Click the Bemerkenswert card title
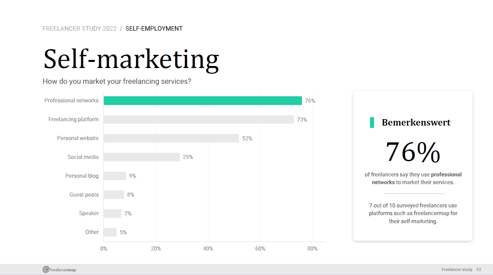This screenshot has width=493, height=275. click(x=416, y=123)
